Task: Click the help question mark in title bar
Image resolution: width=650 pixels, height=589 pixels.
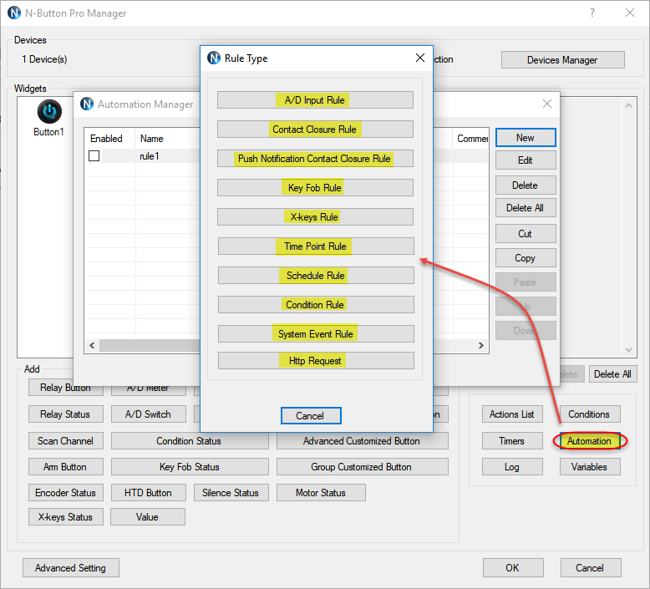Action: 592,13
